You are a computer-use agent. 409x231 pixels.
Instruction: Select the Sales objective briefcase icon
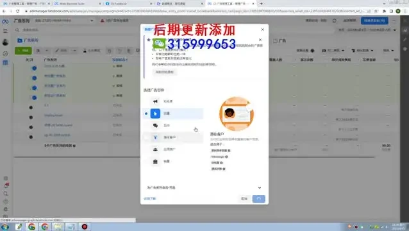pyautogui.click(x=155, y=162)
